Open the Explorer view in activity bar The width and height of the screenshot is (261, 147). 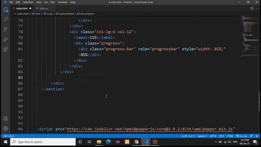coord(5,10)
